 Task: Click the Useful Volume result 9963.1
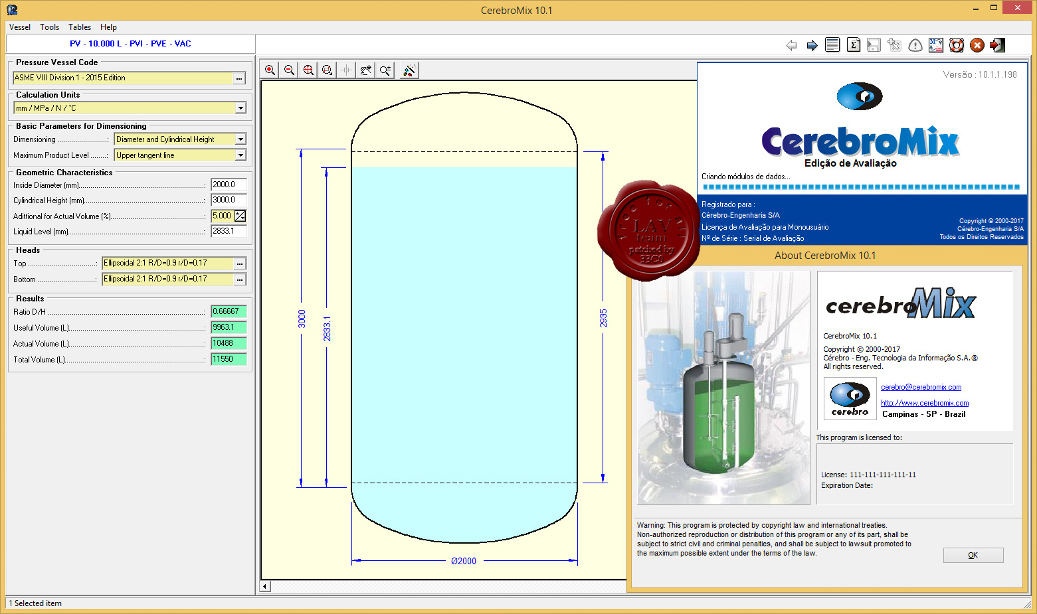coord(229,327)
